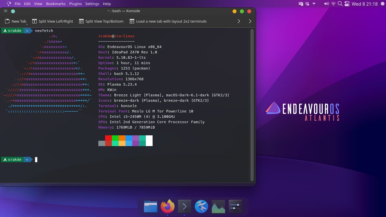Click the Shell: bash 5.1.12 line
The image size is (386, 217).
tap(119, 73)
